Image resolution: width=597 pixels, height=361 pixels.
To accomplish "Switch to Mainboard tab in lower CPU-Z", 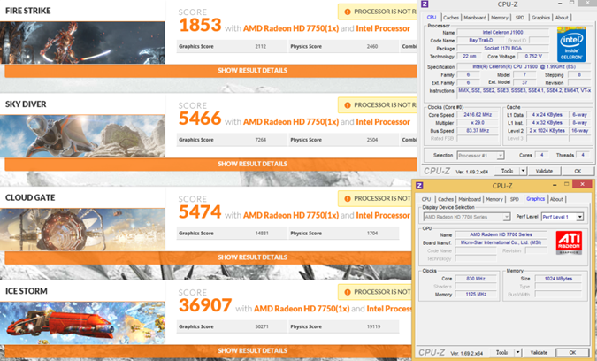I will coord(470,199).
